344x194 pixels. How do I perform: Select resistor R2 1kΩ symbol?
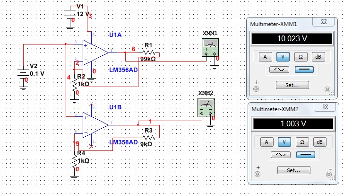pos(74,84)
